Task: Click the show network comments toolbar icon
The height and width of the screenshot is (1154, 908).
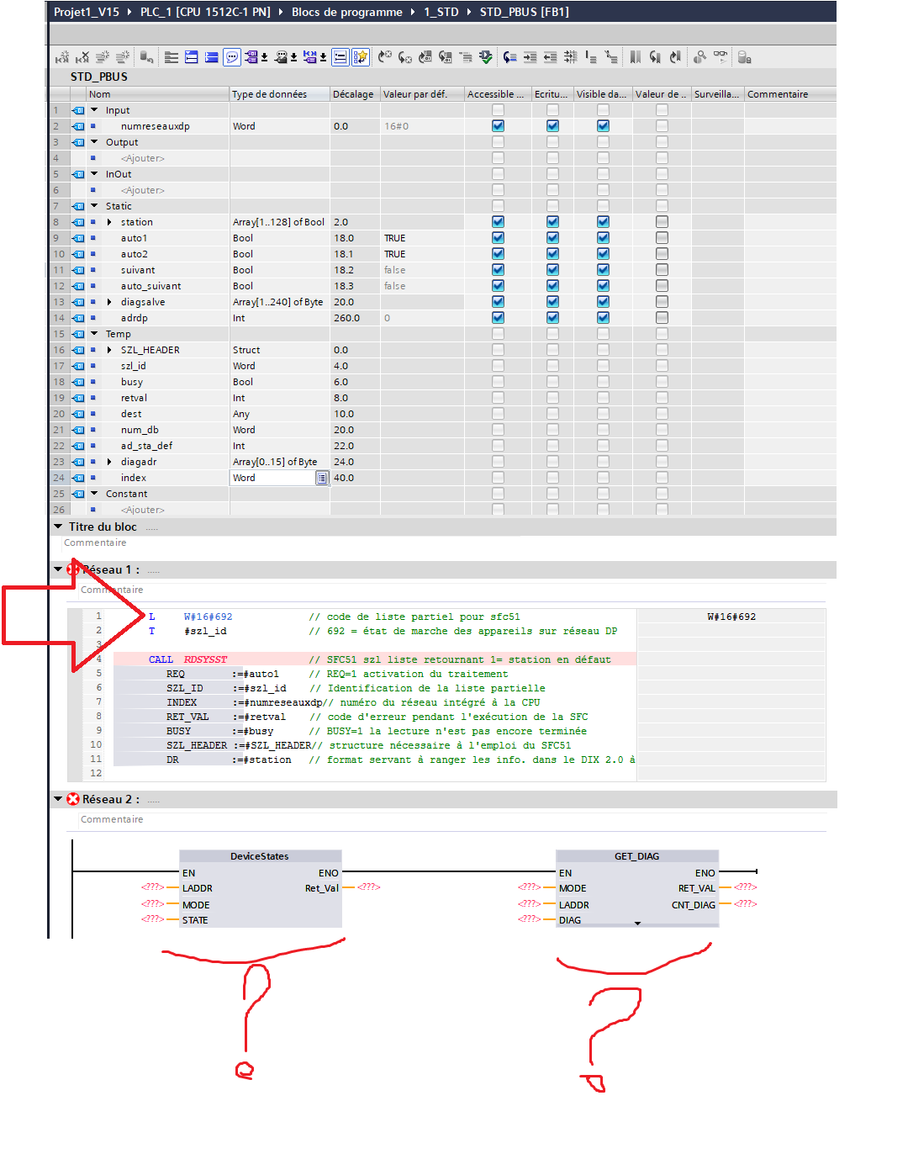Action: click(x=340, y=57)
